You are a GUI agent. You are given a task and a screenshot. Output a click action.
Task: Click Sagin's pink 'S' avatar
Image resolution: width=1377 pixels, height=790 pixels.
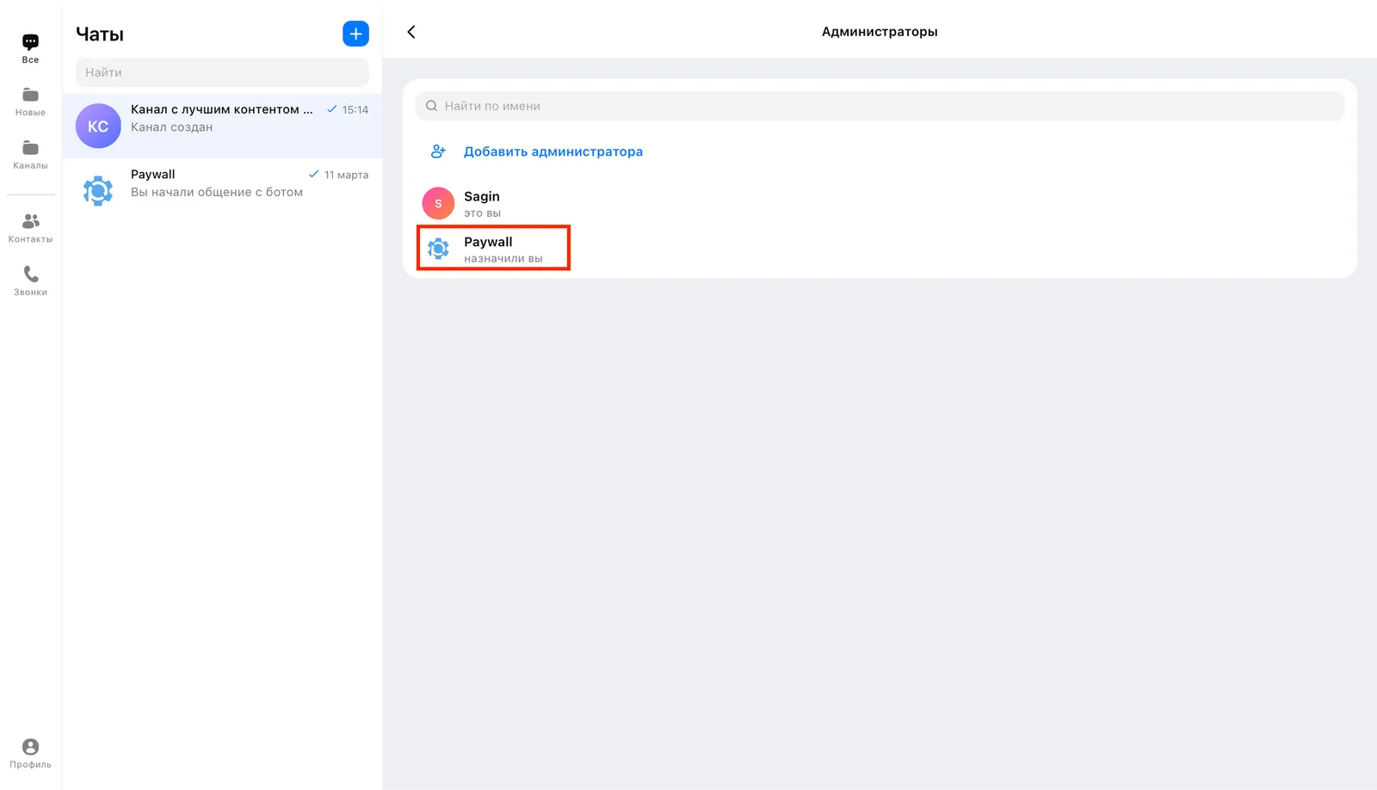point(438,203)
